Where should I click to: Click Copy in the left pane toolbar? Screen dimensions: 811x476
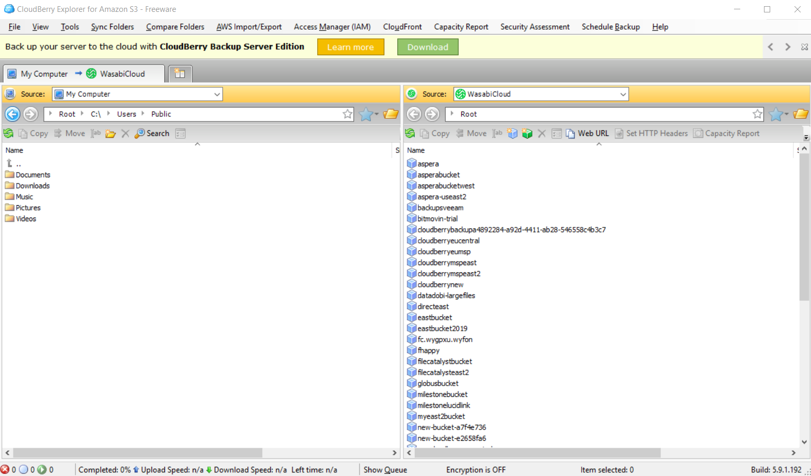(33, 133)
